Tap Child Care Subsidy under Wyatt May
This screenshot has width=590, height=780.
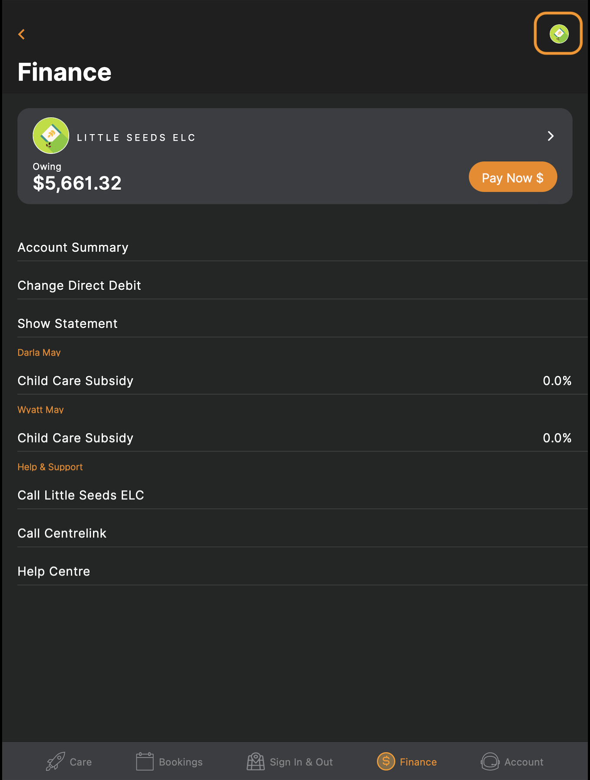pos(75,438)
